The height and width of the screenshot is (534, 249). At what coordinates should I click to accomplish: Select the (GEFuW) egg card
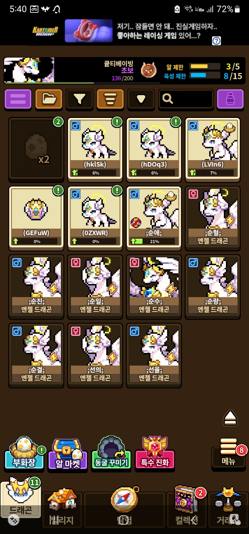click(x=36, y=218)
